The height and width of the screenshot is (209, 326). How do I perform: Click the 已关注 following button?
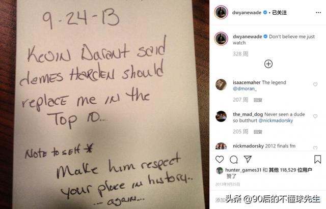[279, 13]
